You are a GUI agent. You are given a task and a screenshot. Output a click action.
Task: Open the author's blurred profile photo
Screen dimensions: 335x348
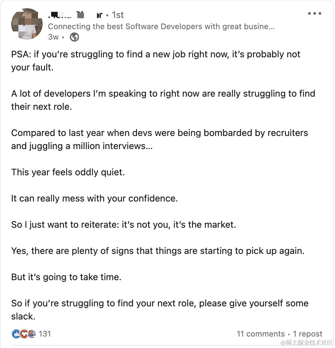[27, 24]
